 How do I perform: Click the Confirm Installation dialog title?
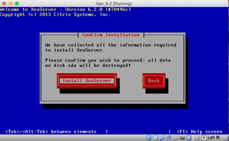click(111, 35)
